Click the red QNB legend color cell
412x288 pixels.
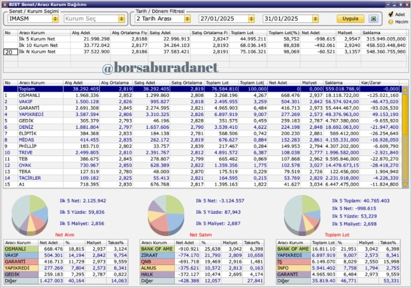pos(157,262)
